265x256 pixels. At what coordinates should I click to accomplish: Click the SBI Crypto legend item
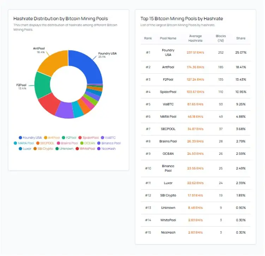click(x=43, y=149)
